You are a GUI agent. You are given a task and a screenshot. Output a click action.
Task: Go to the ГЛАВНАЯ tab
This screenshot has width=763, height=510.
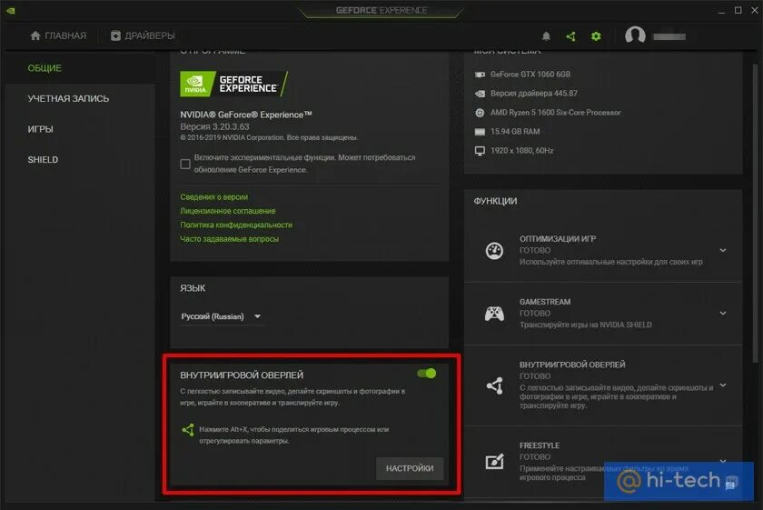coord(58,35)
